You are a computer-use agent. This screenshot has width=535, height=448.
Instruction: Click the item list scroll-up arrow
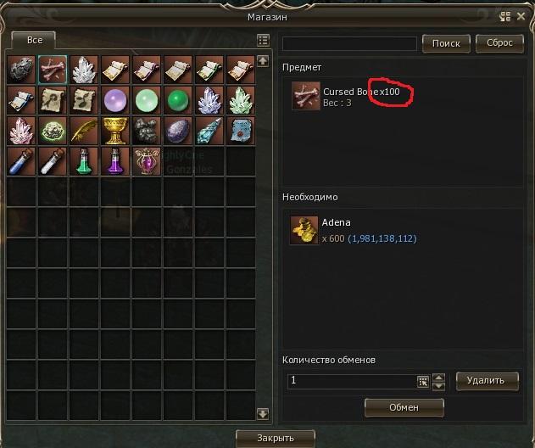pyautogui.click(x=263, y=61)
